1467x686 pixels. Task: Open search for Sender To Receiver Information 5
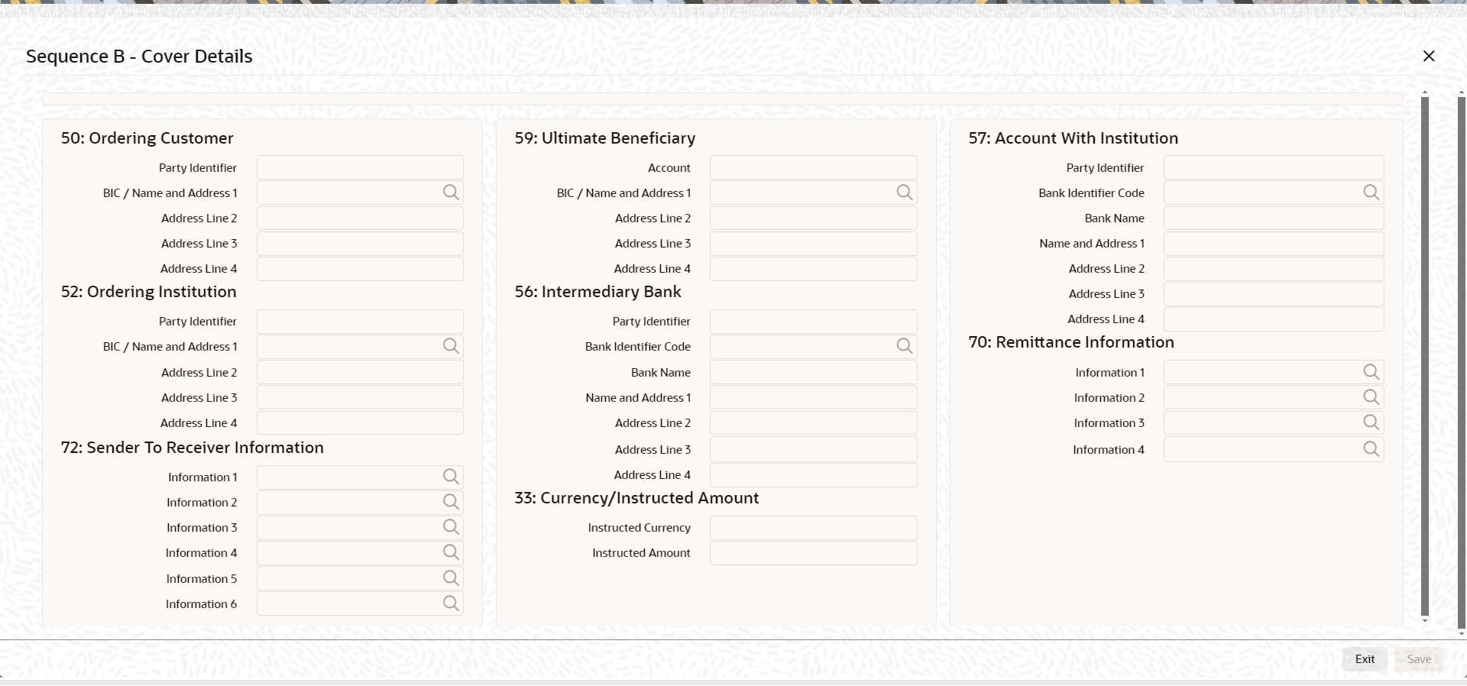pos(451,578)
